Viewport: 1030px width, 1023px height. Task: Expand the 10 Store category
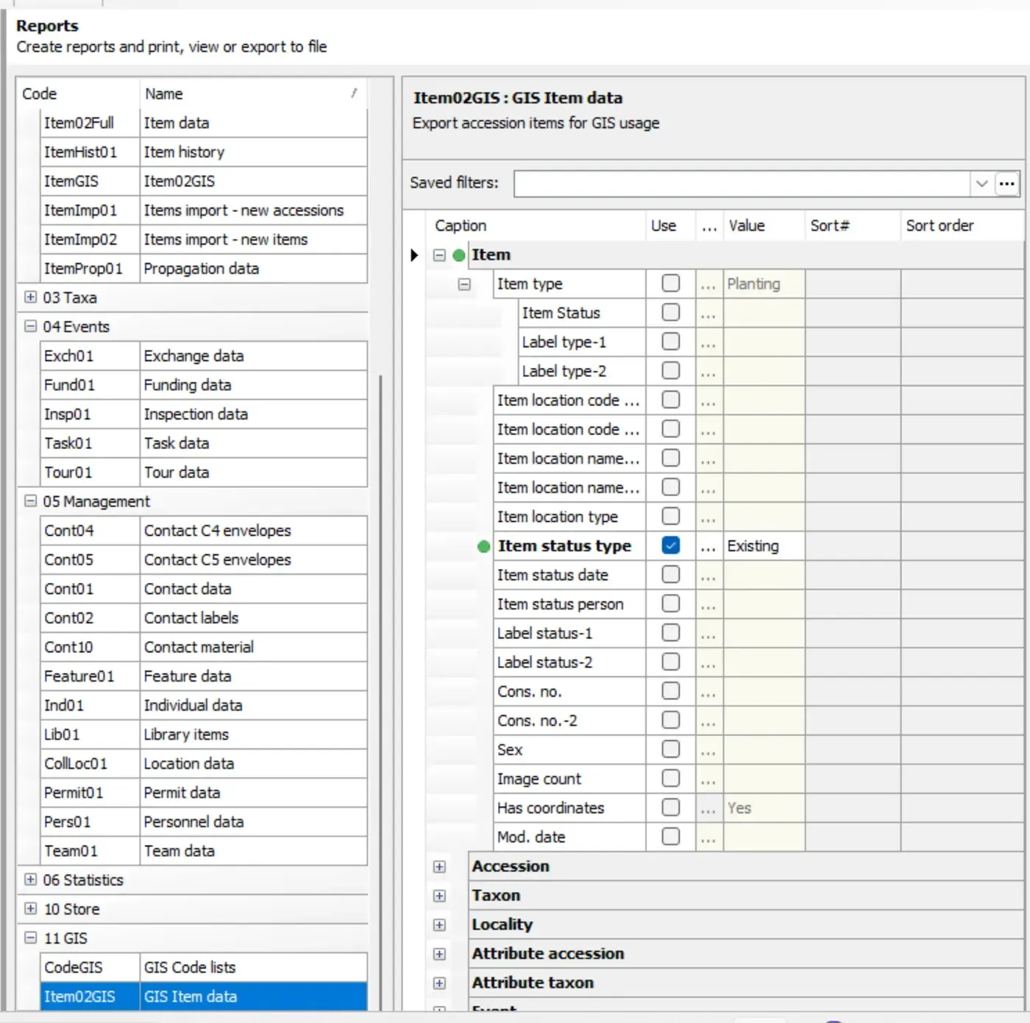(30, 909)
